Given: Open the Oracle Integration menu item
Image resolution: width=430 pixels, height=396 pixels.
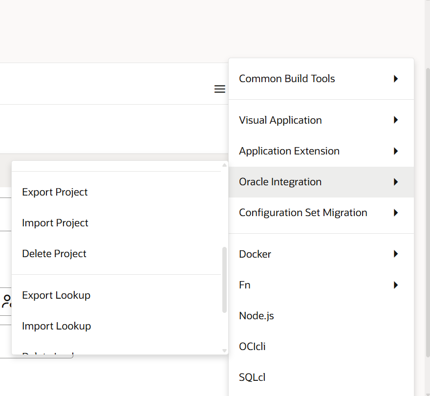Looking at the screenshot, I should click(280, 182).
